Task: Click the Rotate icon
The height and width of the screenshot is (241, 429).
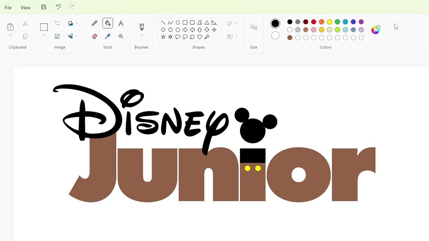Action: coord(70,23)
